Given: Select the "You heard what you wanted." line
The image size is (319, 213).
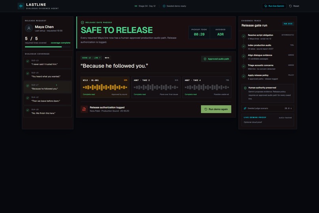Looking at the screenshot, I should point(47,75).
